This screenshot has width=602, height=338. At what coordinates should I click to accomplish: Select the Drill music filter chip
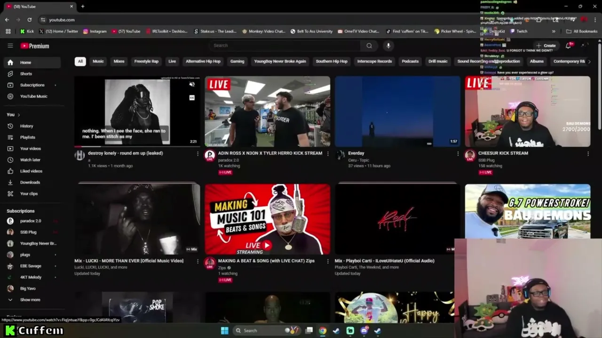438,61
